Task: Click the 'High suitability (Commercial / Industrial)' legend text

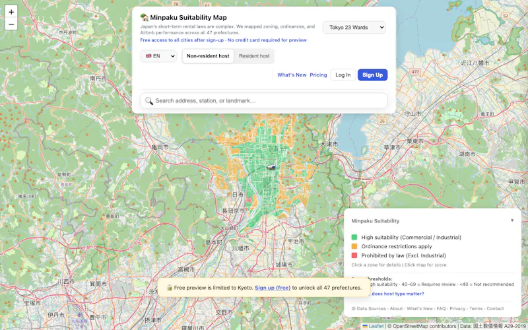Action: (x=411, y=237)
